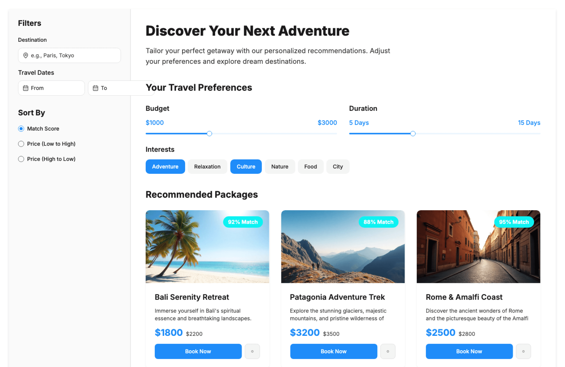Enable the Nature interest chip
Viewport: 565px width, 367px height.
click(280, 166)
